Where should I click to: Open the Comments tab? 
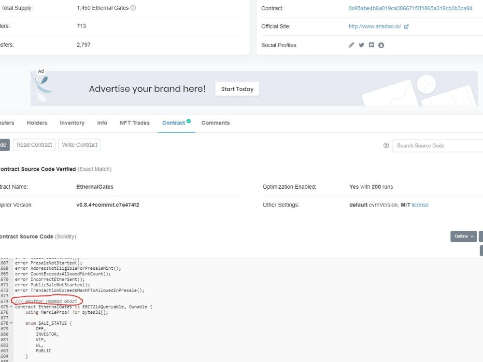215,123
